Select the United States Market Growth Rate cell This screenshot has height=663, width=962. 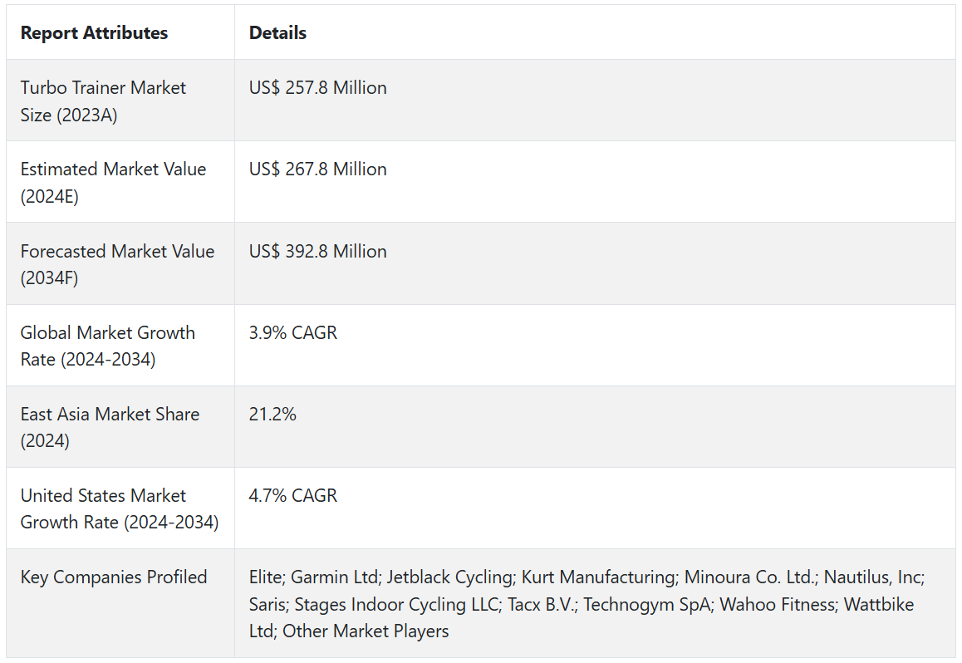pyautogui.click(x=120, y=508)
